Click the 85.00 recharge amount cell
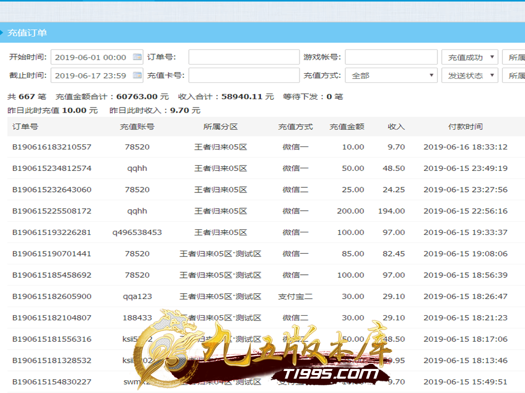 (353, 254)
